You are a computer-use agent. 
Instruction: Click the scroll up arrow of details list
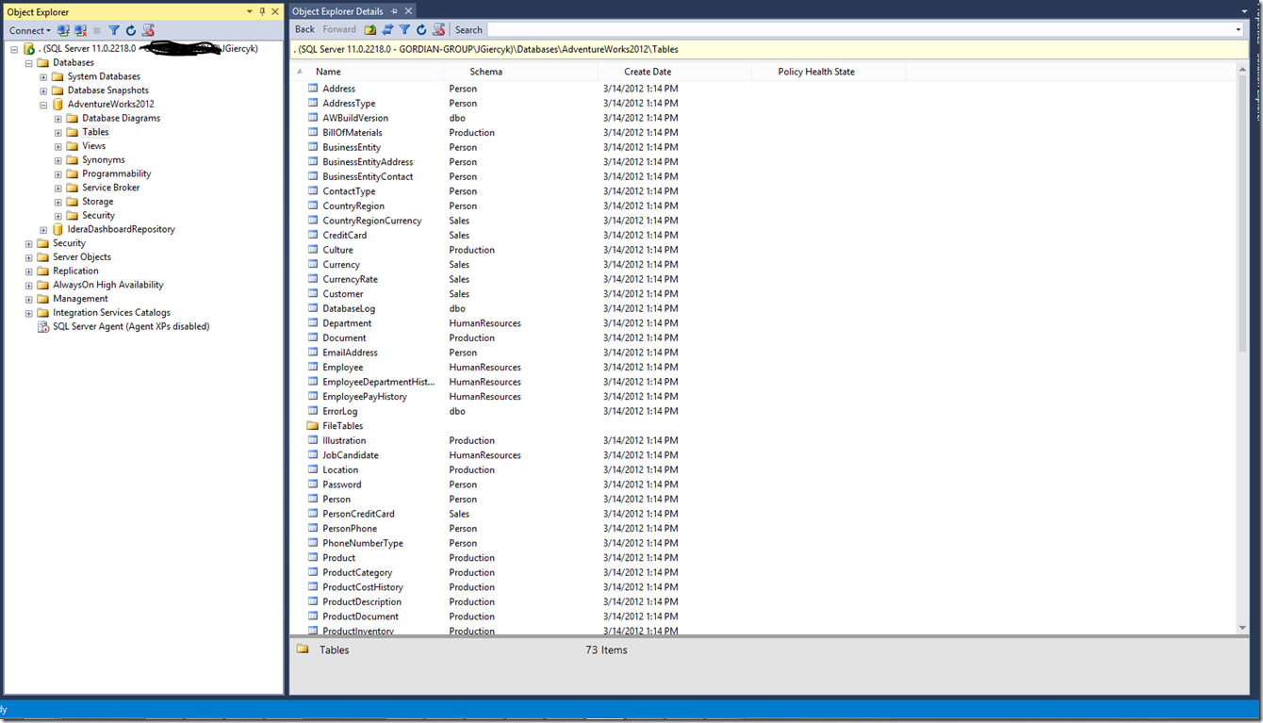[x=1242, y=71]
